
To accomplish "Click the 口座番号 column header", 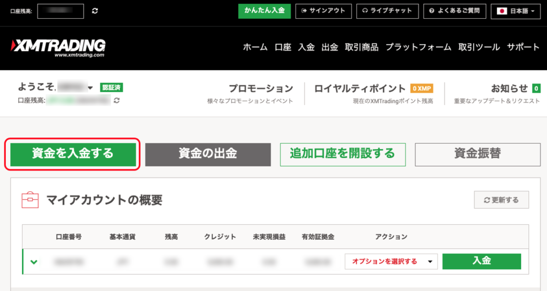I will click(69, 237).
